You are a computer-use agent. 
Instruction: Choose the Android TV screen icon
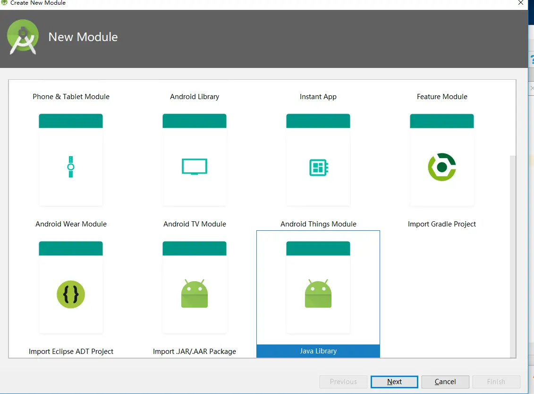tap(195, 167)
